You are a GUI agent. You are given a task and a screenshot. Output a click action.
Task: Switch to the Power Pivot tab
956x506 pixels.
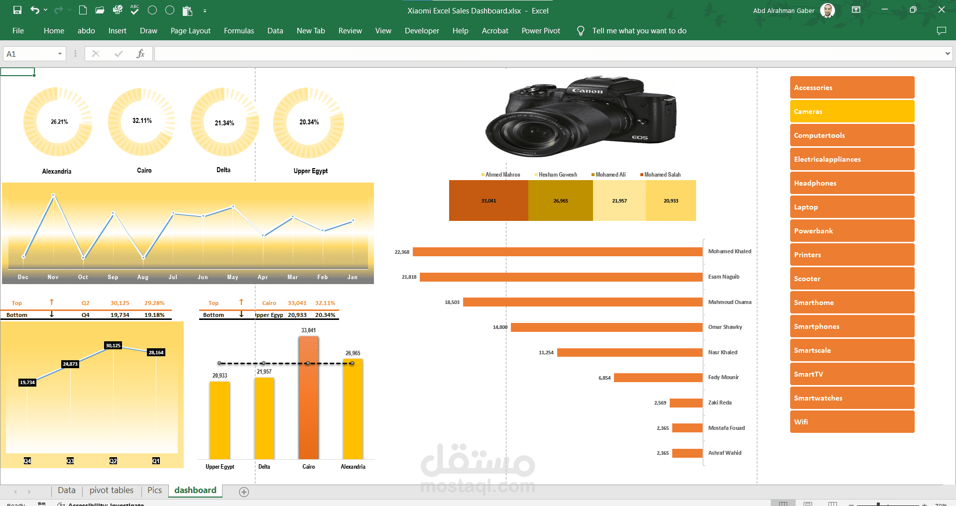tap(541, 31)
